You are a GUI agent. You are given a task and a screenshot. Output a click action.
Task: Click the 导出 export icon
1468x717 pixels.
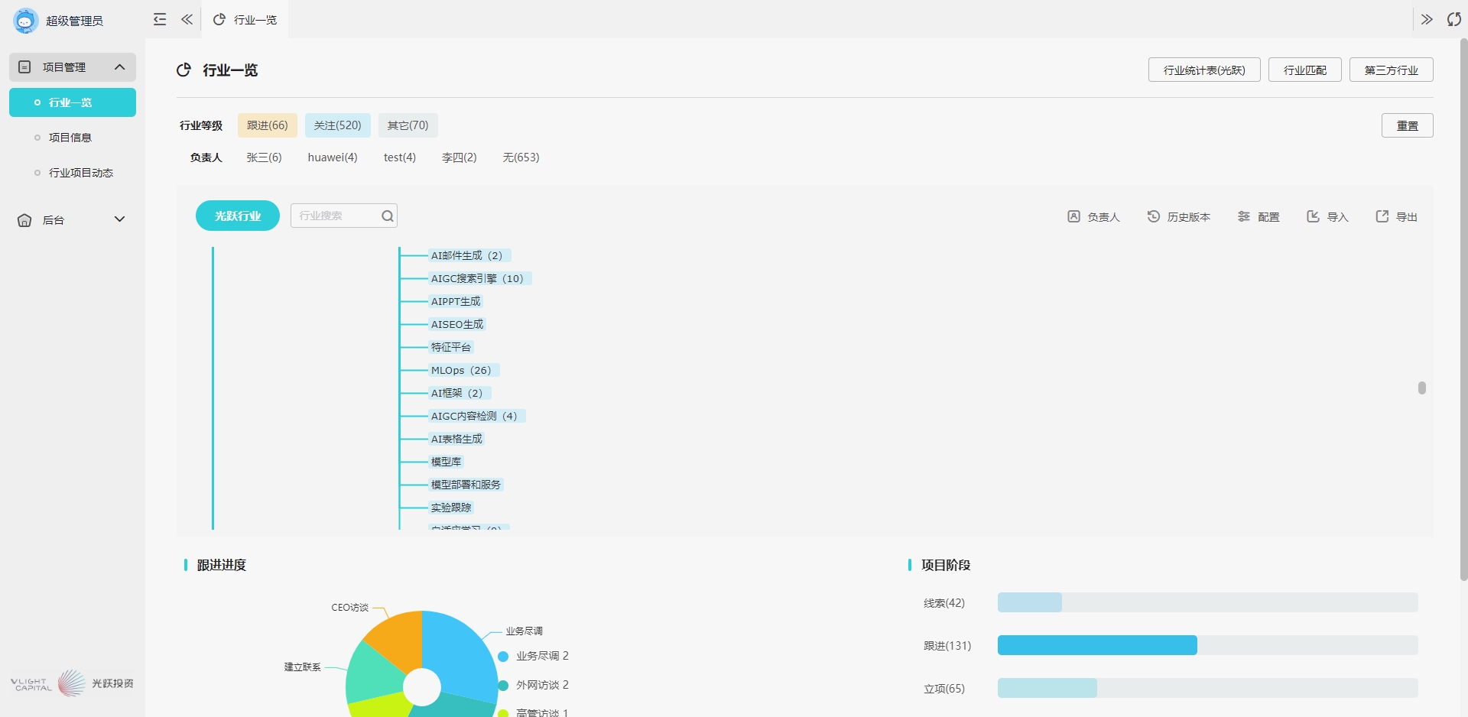(x=1382, y=217)
